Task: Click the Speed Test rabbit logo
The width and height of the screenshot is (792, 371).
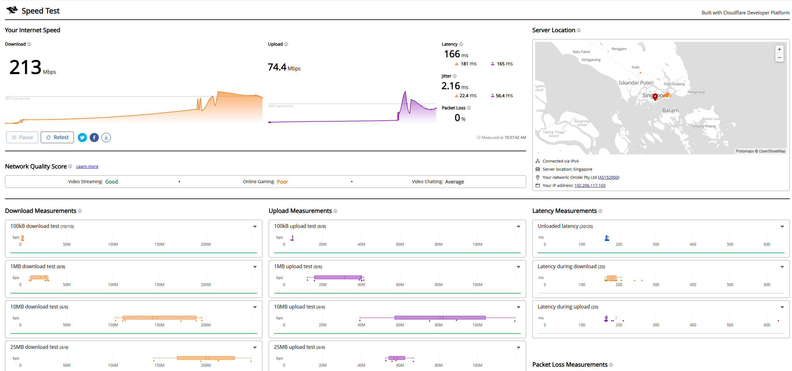Action: tap(12, 10)
